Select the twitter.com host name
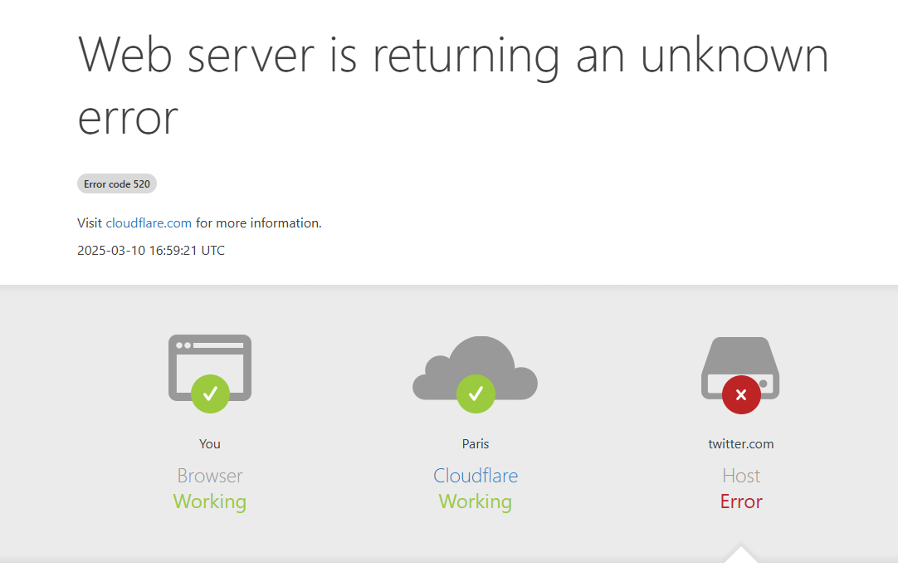The image size is (898, 582). pyautogui.click(x=741, y=444)
